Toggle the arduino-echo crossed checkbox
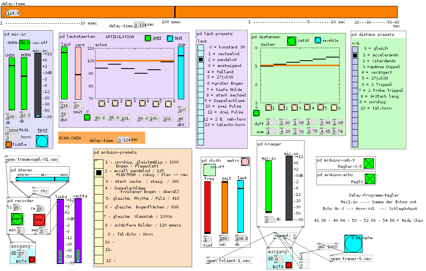The height and width of the screenshot is (271, 426). pos(369,178)
